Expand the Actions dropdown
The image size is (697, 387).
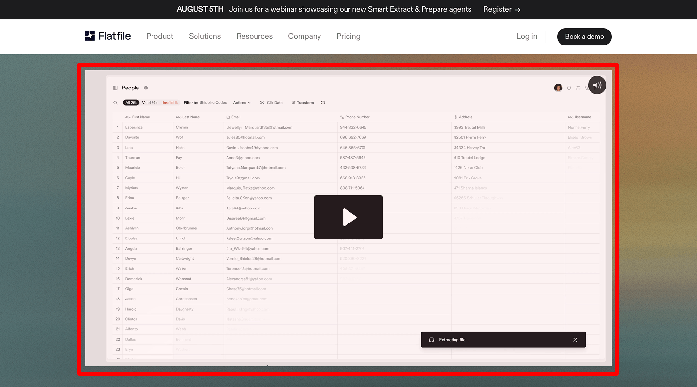pos(242,103)
